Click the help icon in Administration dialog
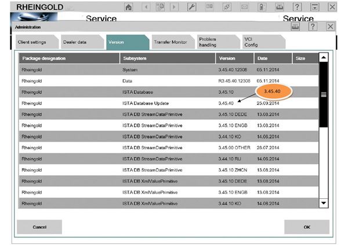Image resolution: width=348 pixels, height=245 pixels. point(313,27)
